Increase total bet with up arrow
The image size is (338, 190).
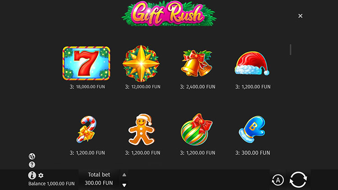point(124,175)
